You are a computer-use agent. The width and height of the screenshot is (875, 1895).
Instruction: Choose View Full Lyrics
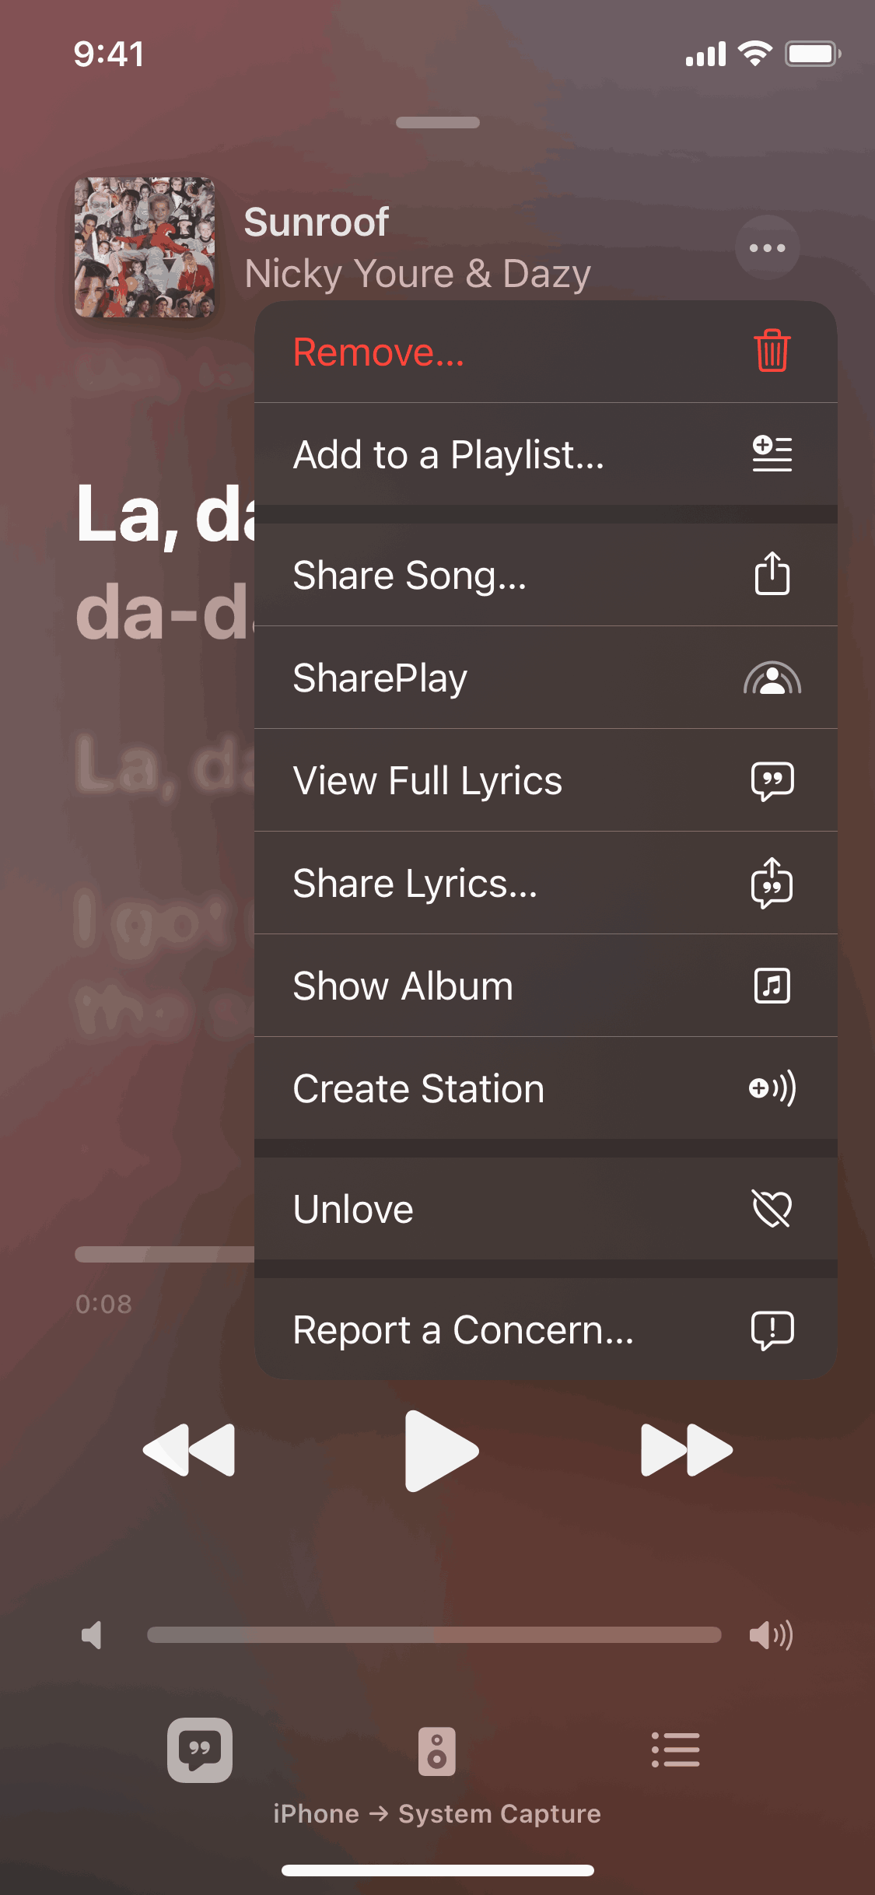click(x=544, y=781)
